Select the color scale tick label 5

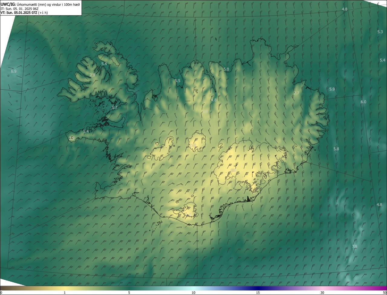coord(129,293)
